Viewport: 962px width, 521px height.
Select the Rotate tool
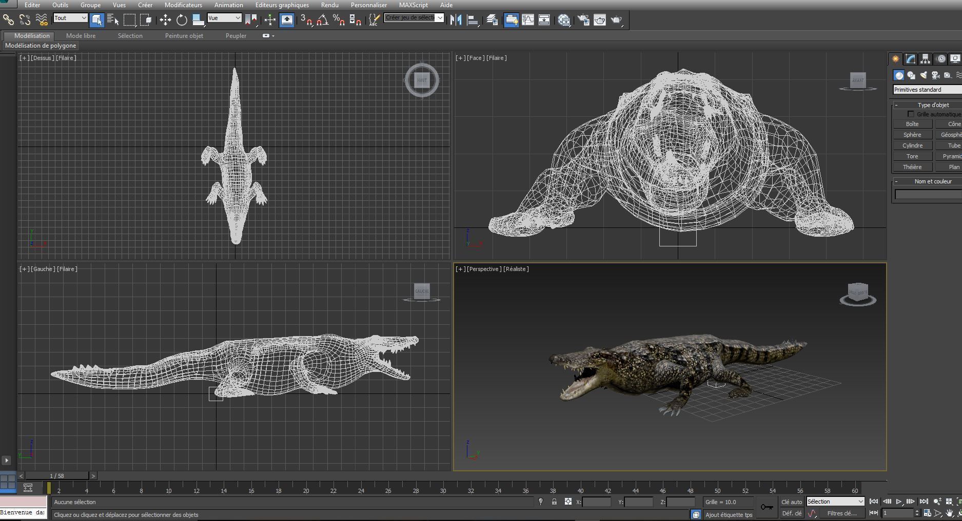coord(182,20)
